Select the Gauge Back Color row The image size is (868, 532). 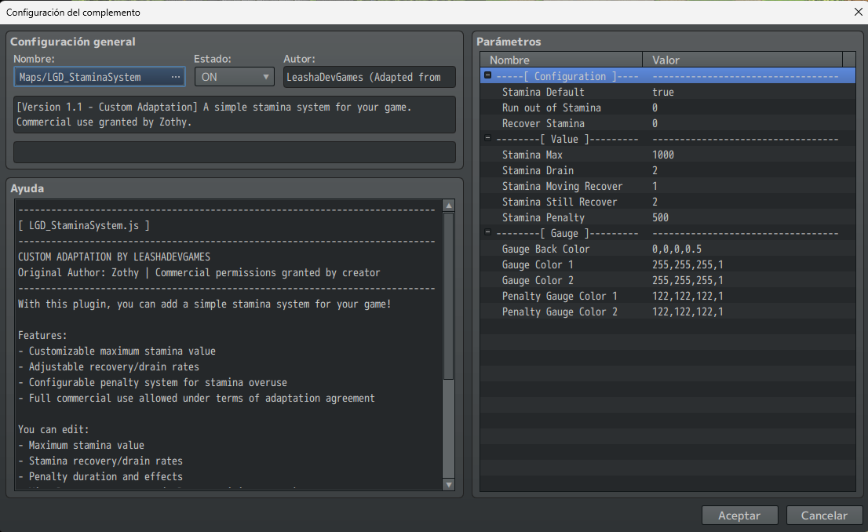tap(668, 249)
